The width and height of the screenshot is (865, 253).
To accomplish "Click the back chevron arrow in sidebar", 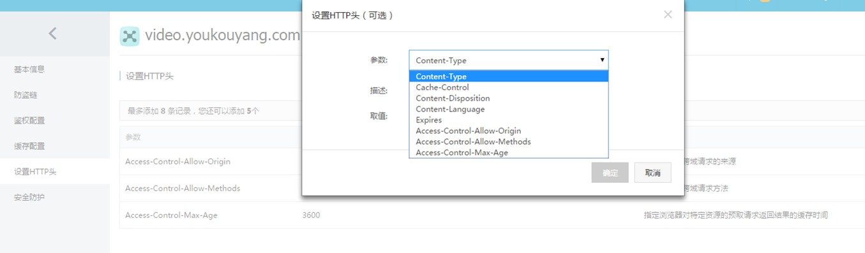I will [x=52, y=33].
